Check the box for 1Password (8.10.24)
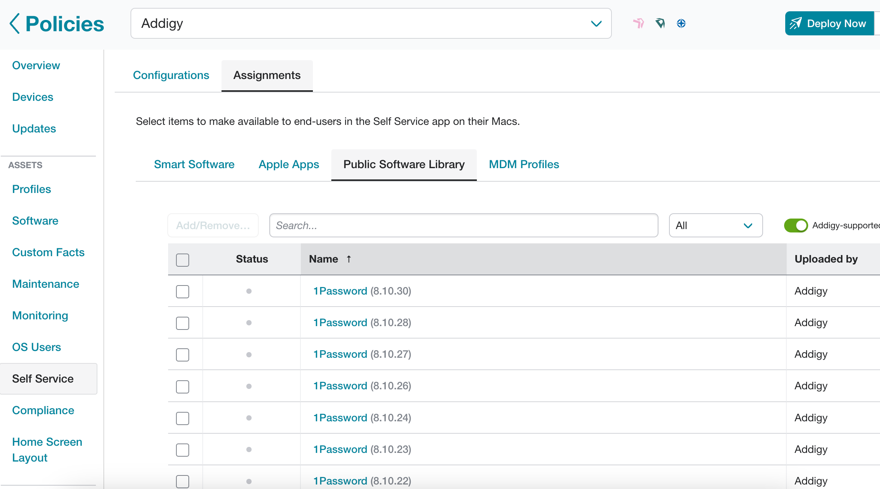 182,418
